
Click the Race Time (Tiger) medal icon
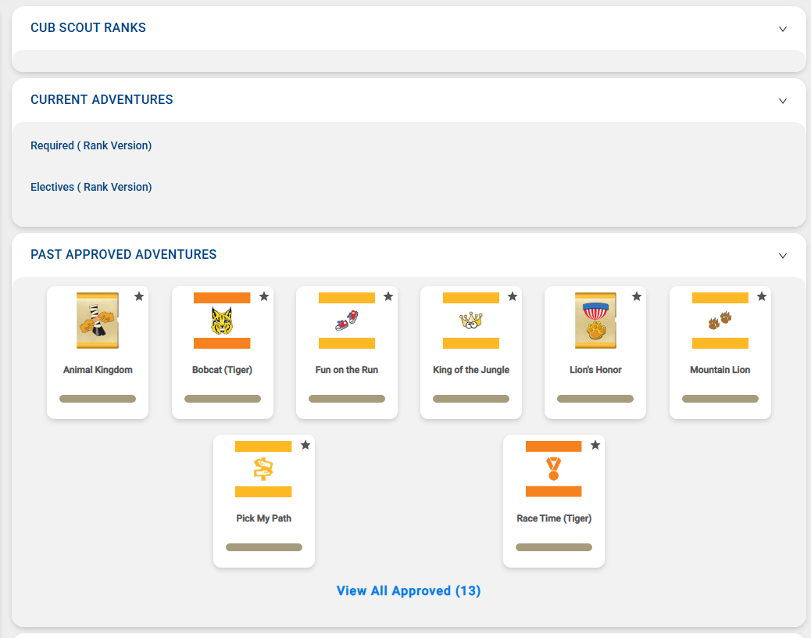[554, 468]
